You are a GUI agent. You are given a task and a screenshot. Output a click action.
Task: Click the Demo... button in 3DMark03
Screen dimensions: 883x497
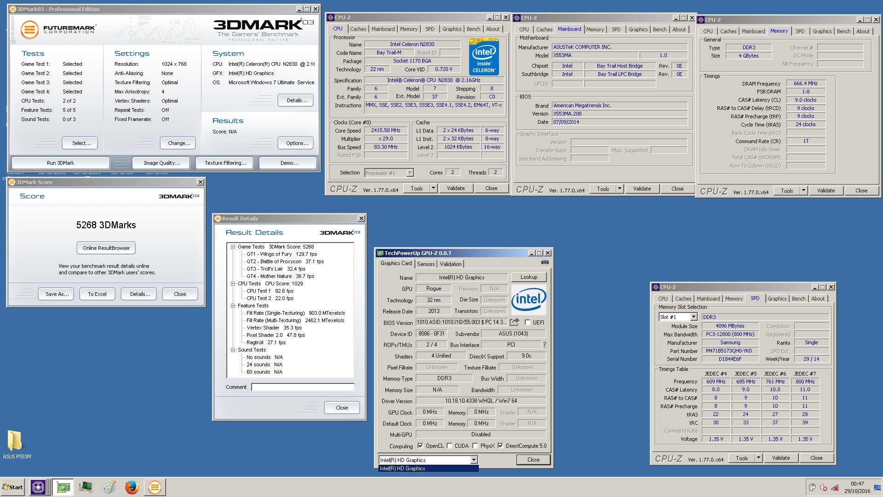pyautogui.click(x=289, y=163)
